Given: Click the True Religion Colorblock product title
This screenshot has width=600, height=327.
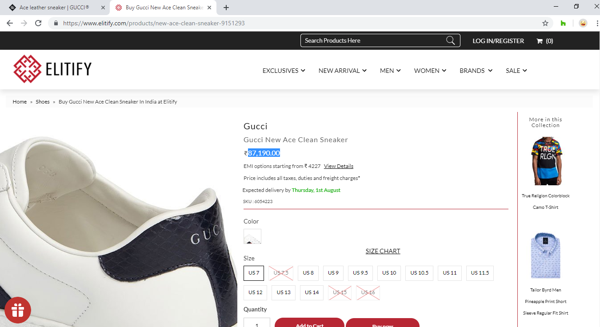Looking at the screenshot, I should click(x=546, y=201).
